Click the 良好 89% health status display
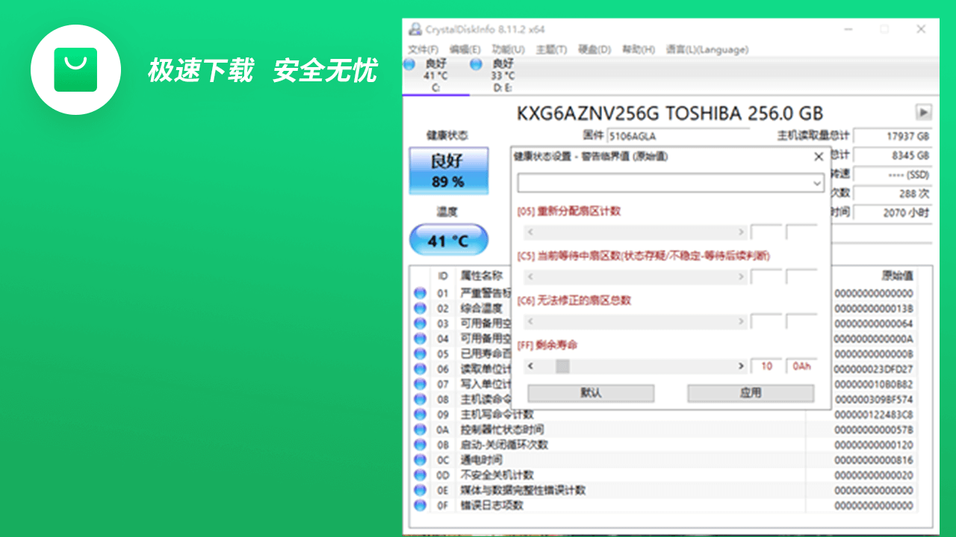Image resolution: width=956 pixels, height=537 pixels. point(448,171)
